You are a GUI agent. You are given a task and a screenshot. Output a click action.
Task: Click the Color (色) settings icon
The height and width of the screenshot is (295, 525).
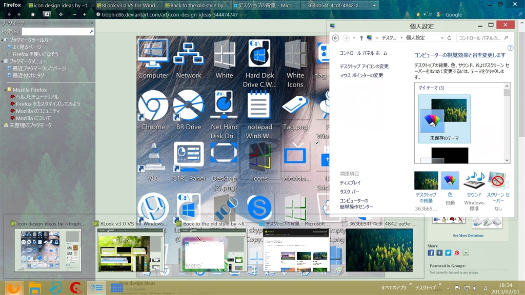coord(450,181)
